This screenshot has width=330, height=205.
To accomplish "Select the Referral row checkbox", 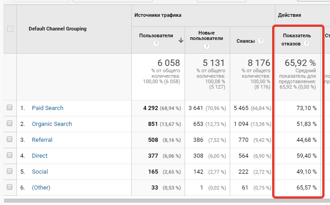I will point(10,140).
